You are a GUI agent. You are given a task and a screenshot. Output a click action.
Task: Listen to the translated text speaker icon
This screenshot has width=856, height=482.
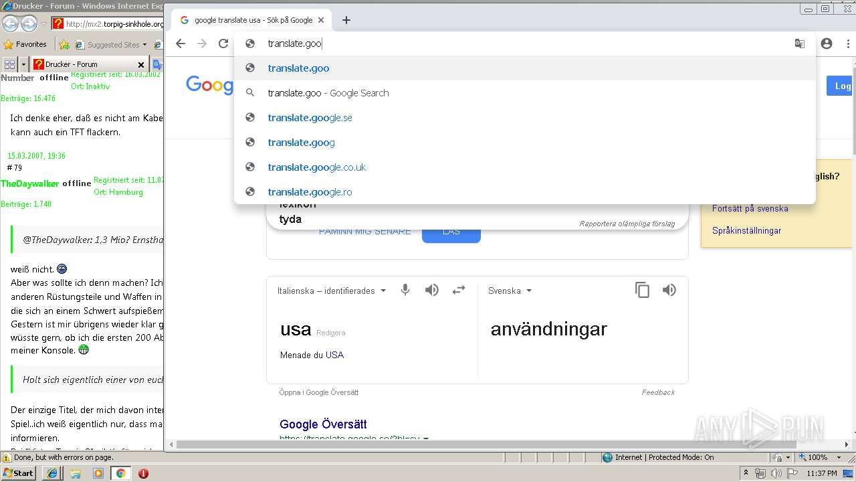click(669, 290)
